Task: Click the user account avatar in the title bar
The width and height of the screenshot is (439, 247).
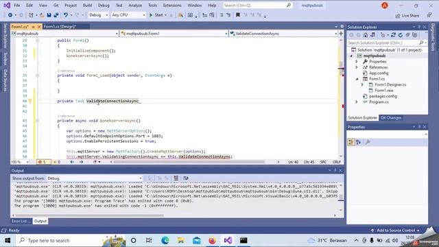Action: point(385,5)
